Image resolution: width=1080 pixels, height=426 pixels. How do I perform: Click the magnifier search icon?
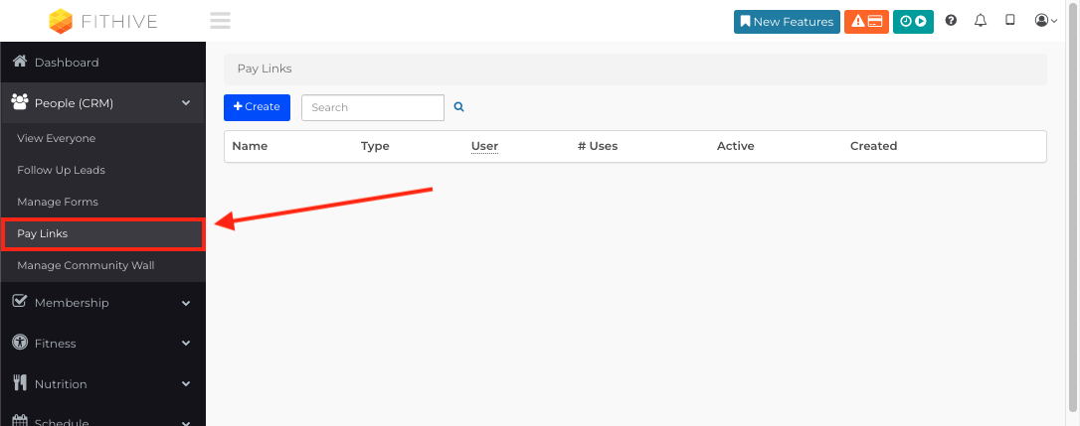pos(459,107)
